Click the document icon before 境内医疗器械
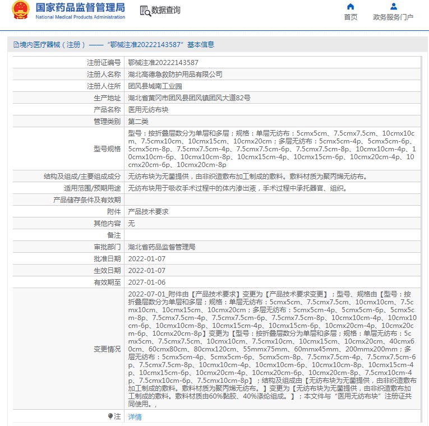This screenshot has height=426, width=429. click(x=16, y=45)
